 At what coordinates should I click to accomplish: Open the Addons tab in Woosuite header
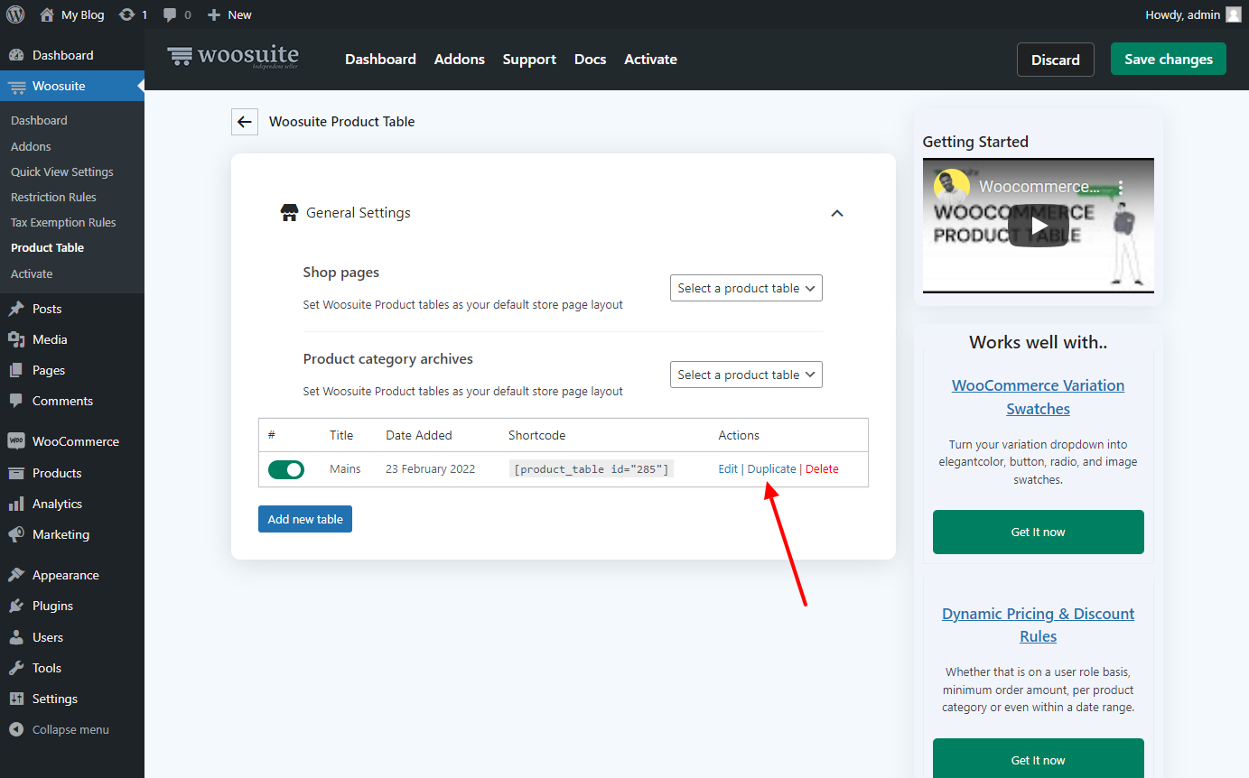[460, 60]
